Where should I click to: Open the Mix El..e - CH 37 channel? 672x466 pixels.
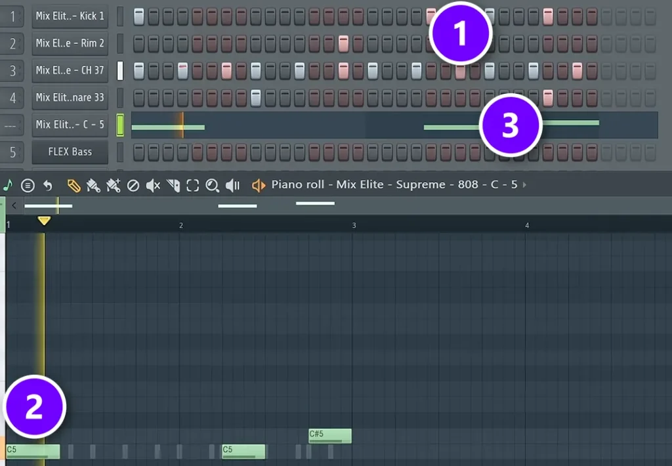coord(70,70)
